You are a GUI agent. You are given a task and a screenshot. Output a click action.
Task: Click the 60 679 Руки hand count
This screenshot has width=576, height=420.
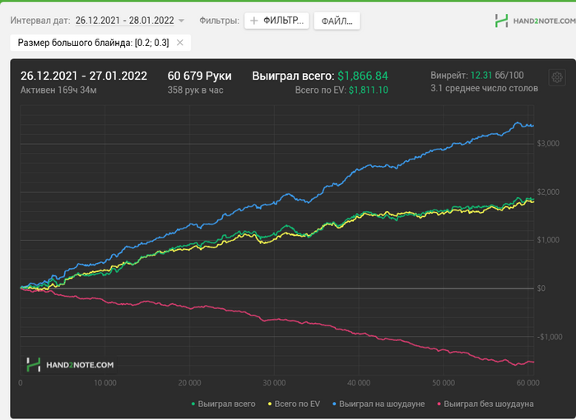click(199, 76)
